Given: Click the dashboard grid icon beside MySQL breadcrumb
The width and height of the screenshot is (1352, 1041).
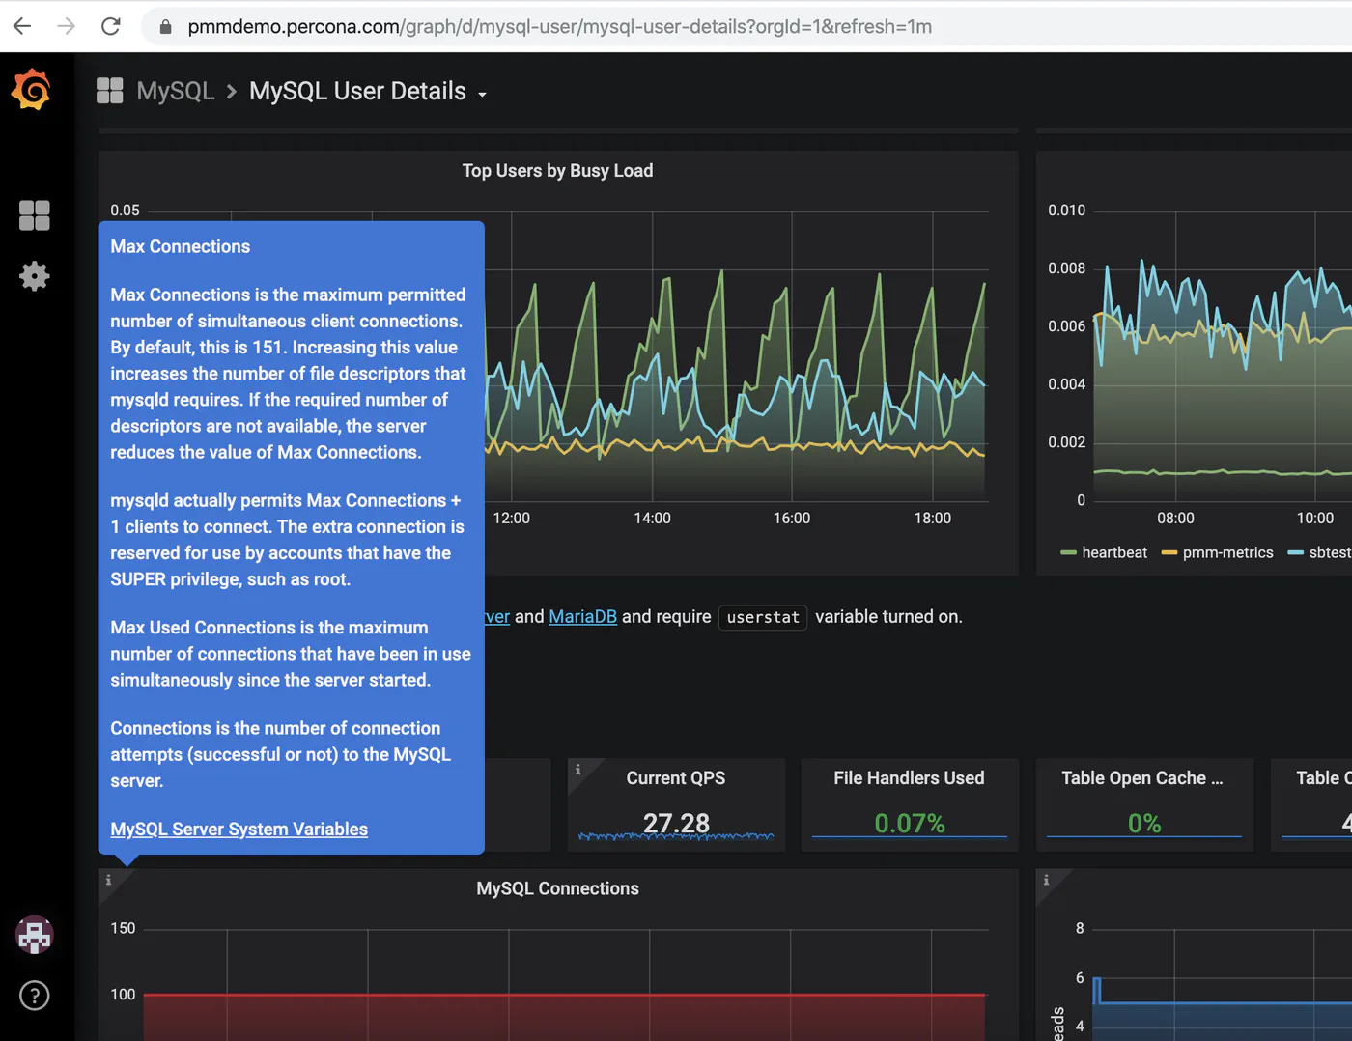Looking at the screenshot, I should tap(110, 91).
